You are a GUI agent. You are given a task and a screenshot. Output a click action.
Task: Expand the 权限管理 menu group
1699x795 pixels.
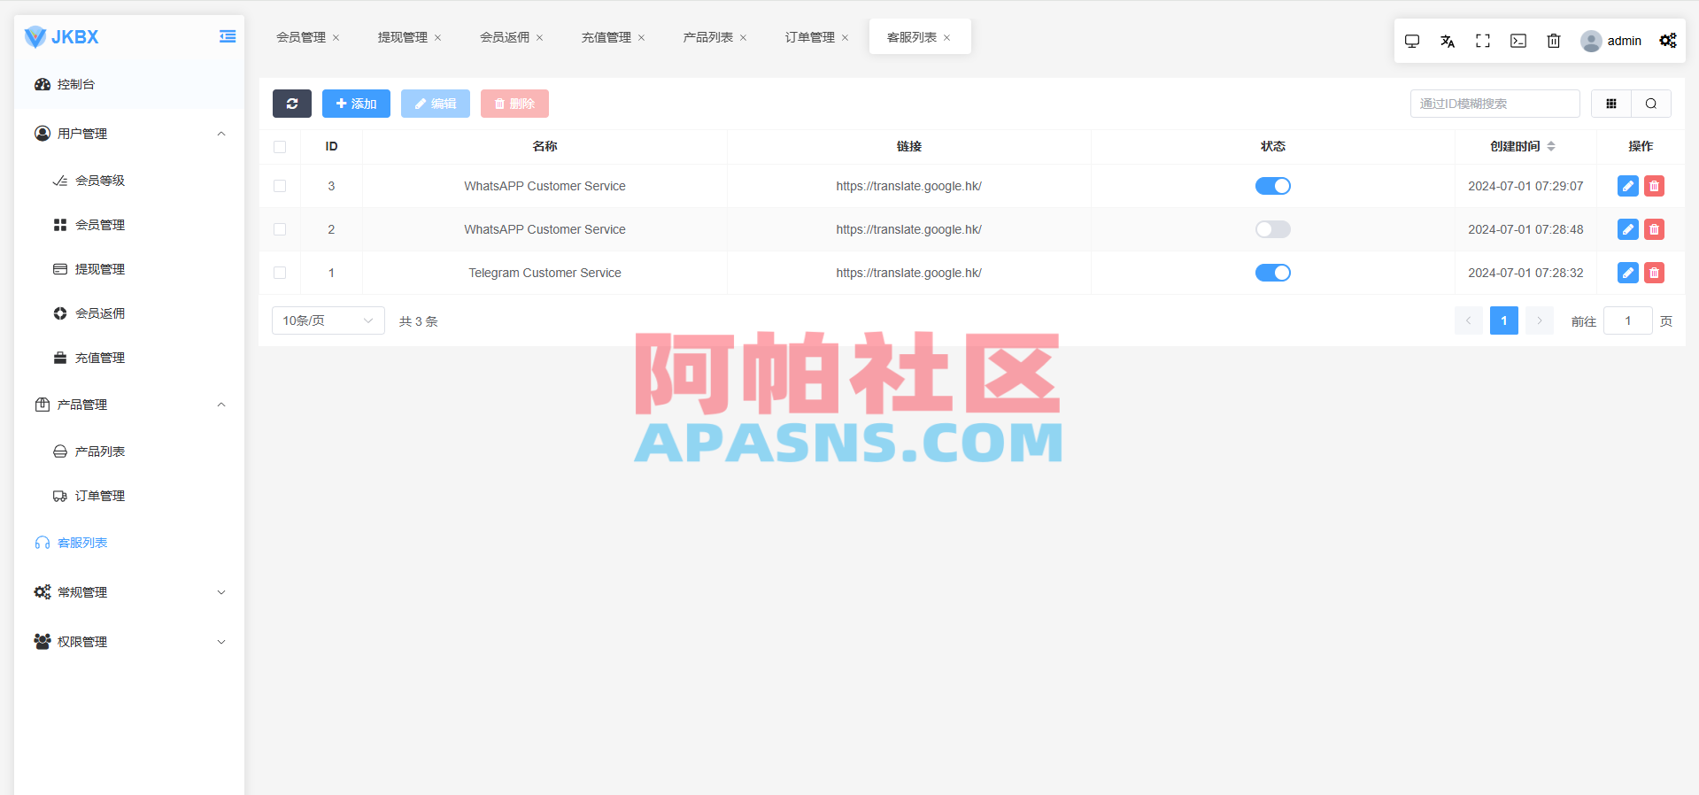[129, 642]
